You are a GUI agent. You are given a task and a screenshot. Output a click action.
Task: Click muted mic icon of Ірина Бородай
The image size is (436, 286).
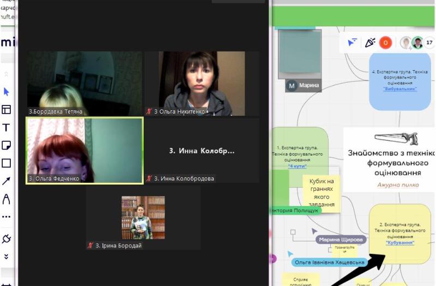tap(90, 246)
